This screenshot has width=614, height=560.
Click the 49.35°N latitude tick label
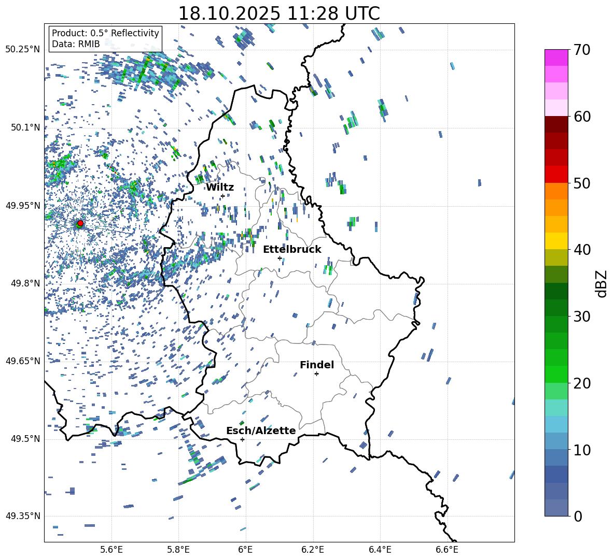click(x=23, y=516)
